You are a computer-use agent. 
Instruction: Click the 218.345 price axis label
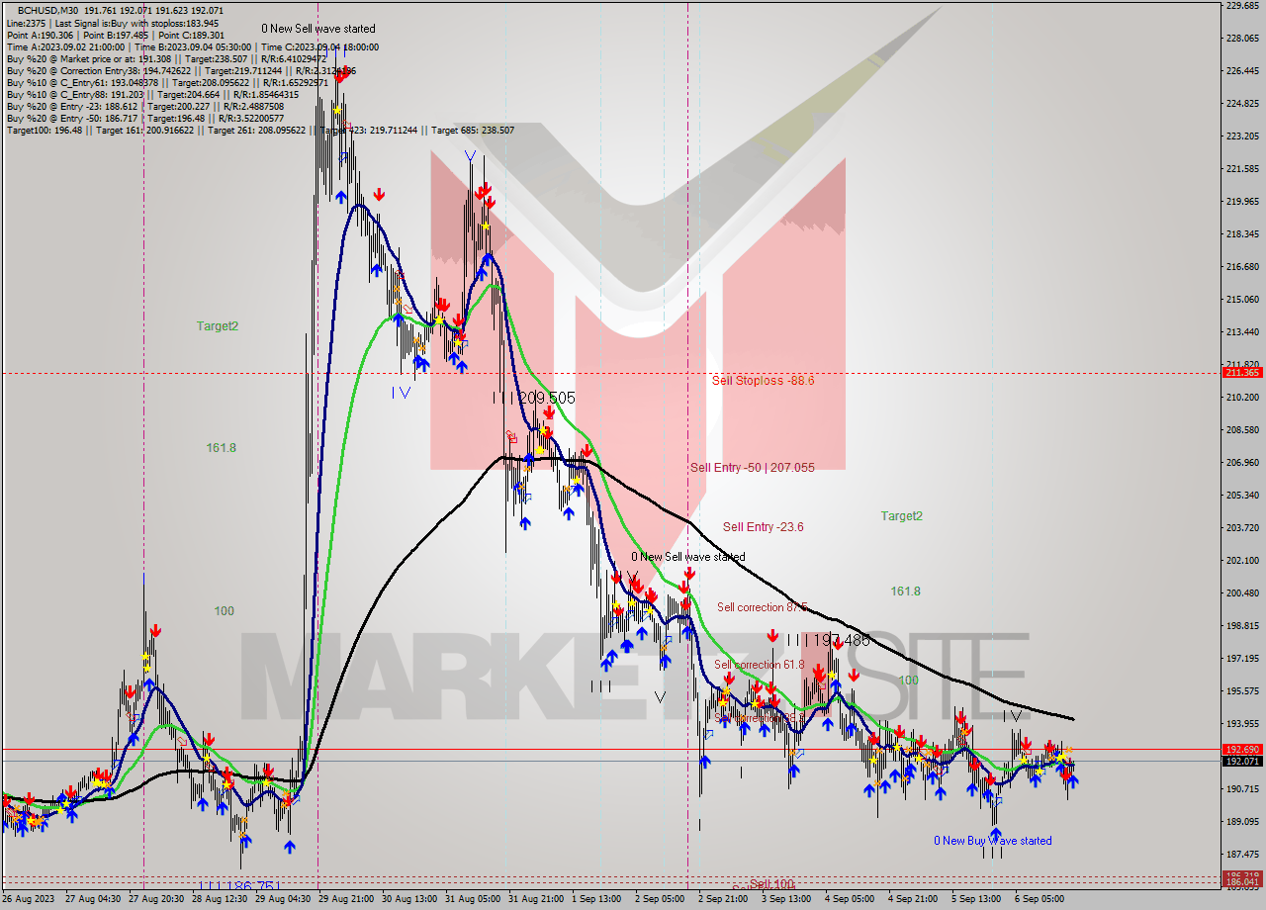pos(1241,234)
